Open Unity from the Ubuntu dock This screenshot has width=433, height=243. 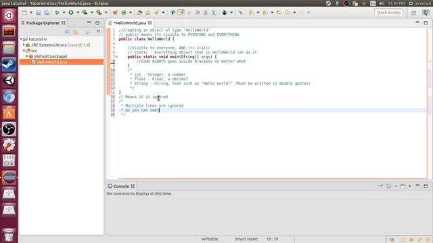(x=9, y=81)
